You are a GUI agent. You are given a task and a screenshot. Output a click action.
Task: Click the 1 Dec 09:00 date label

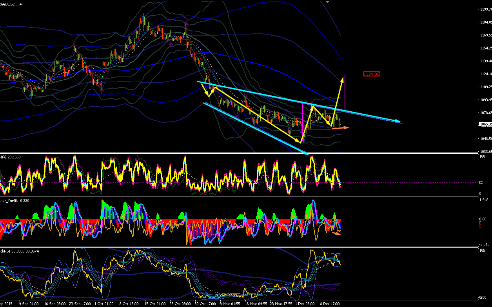pyautogui.click(x=305, y=303)
